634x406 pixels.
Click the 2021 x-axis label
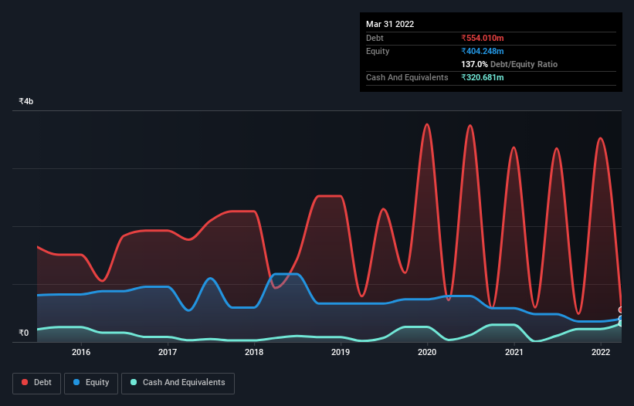[514, 352]
